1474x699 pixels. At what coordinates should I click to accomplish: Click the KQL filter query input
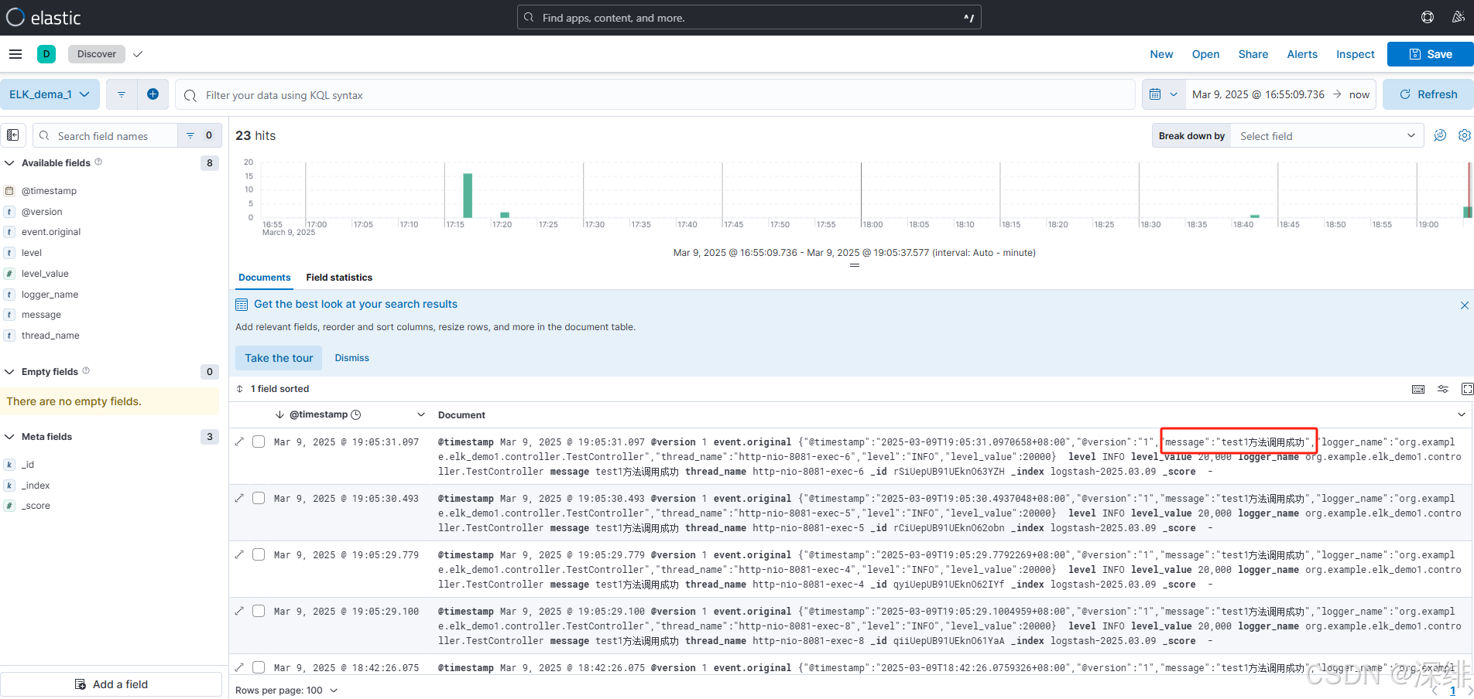coord(655,95)
